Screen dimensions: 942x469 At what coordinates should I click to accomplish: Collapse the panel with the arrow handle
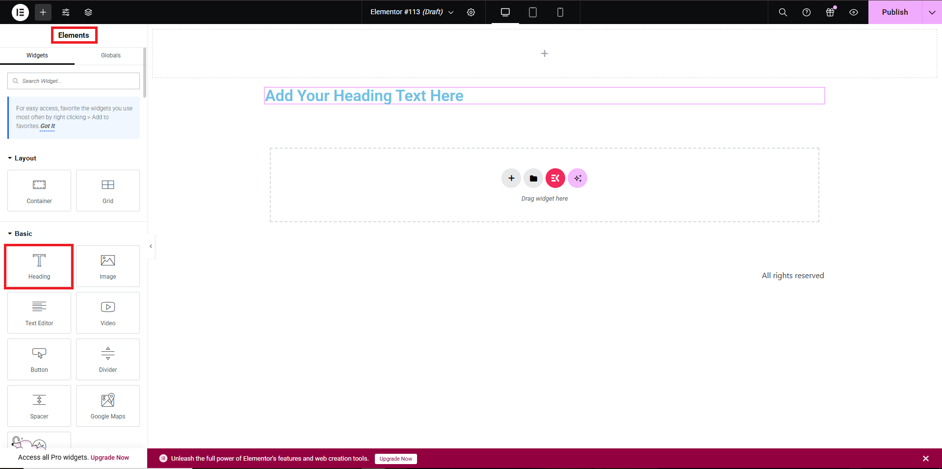click(x=151, y=246)
